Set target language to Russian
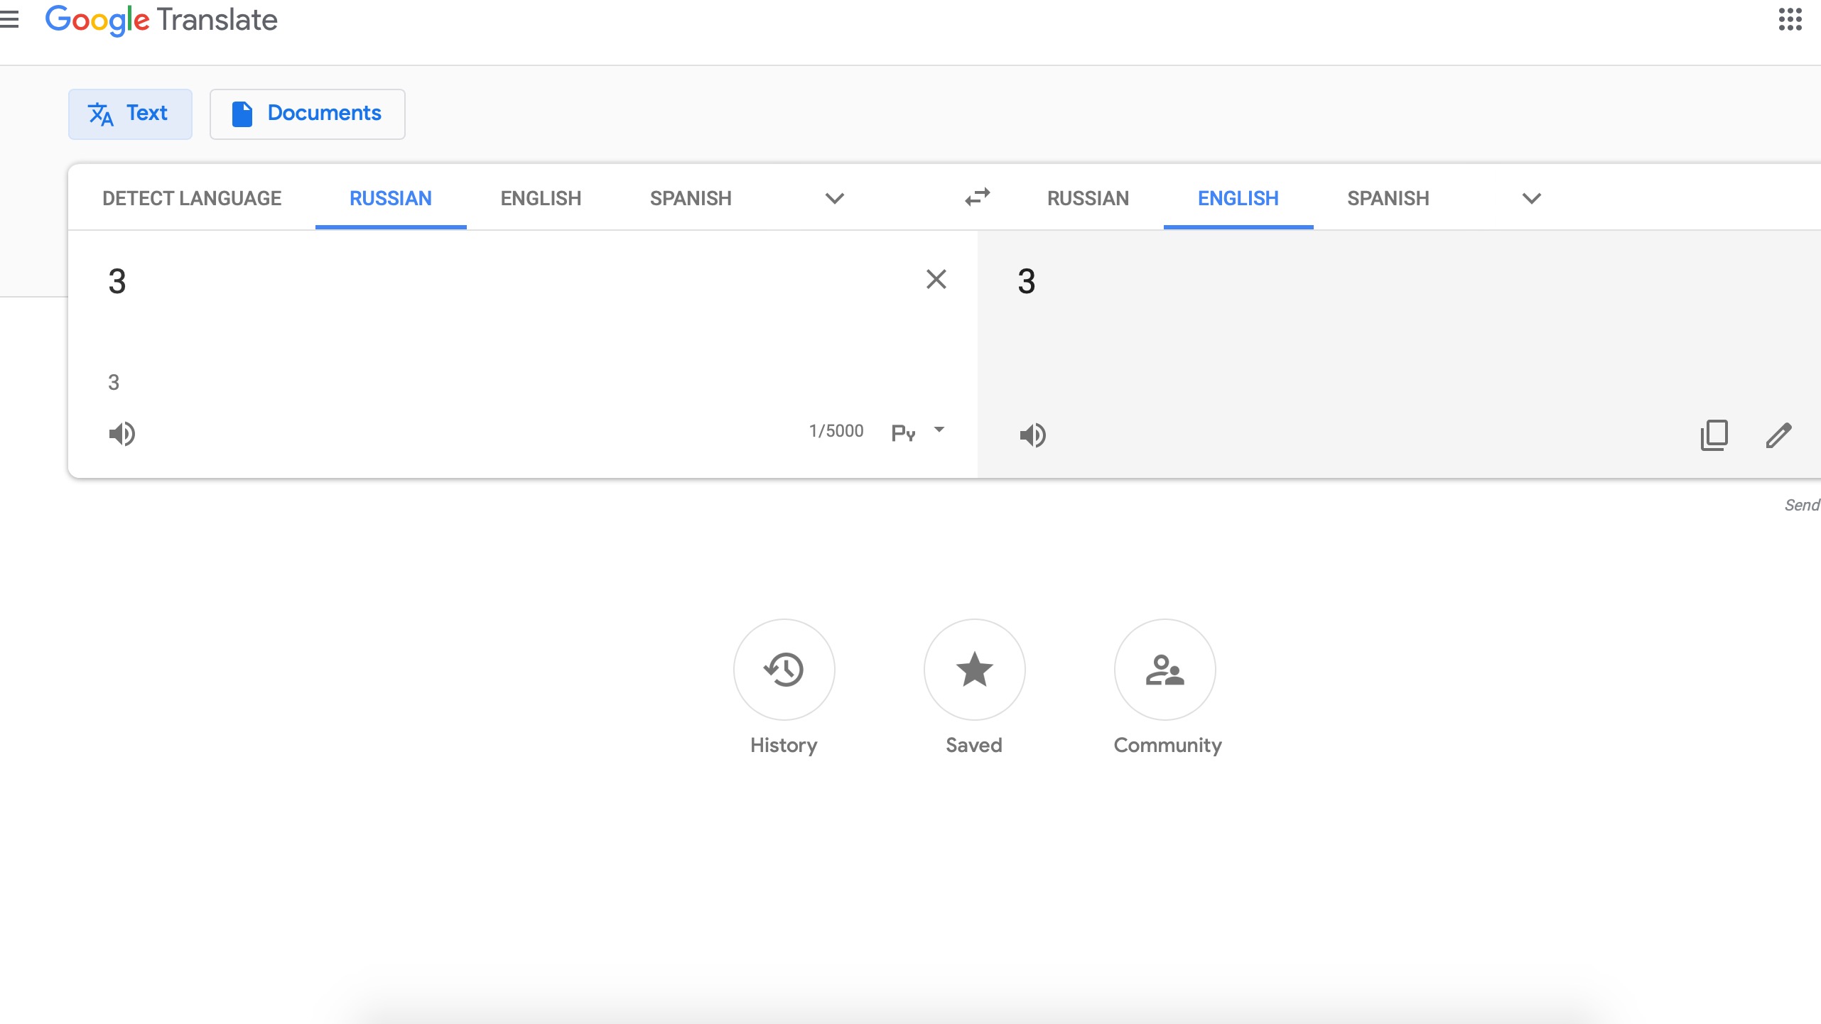The image size is (1821, 1024). (x=1087, y=198)
